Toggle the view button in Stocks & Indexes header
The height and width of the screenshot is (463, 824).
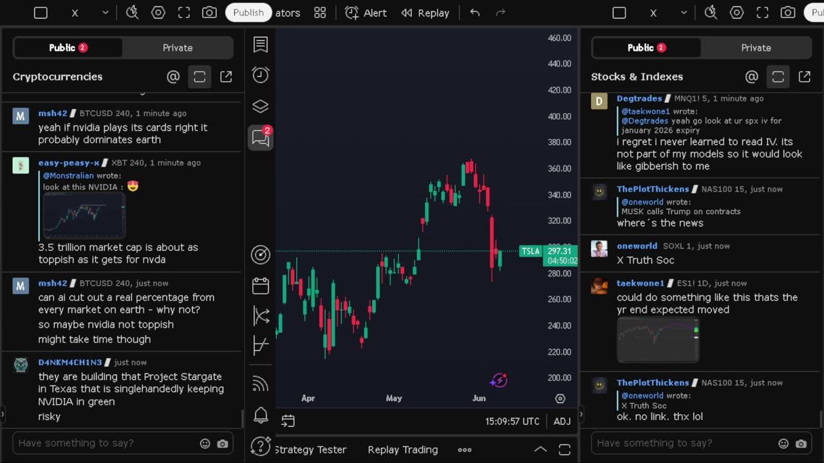[778, 77]
